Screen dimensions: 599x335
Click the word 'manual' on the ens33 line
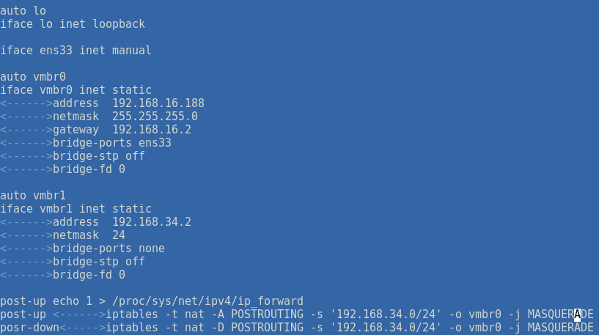132,50
